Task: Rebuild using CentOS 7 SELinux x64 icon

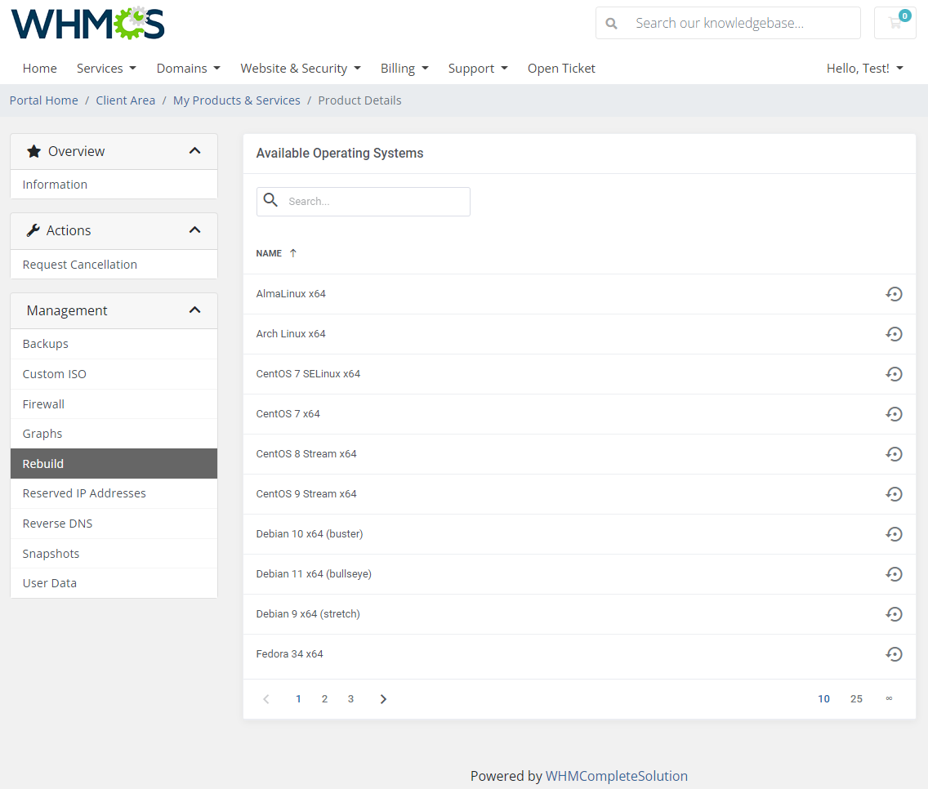Action: [x=894, y=374]
